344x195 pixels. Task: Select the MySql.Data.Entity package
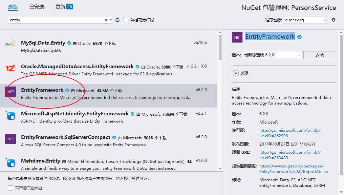coord(109,47)
